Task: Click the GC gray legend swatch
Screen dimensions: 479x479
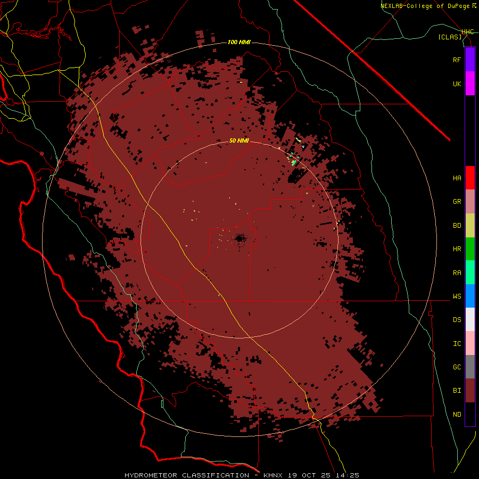Action: click(x=470, y=367)
